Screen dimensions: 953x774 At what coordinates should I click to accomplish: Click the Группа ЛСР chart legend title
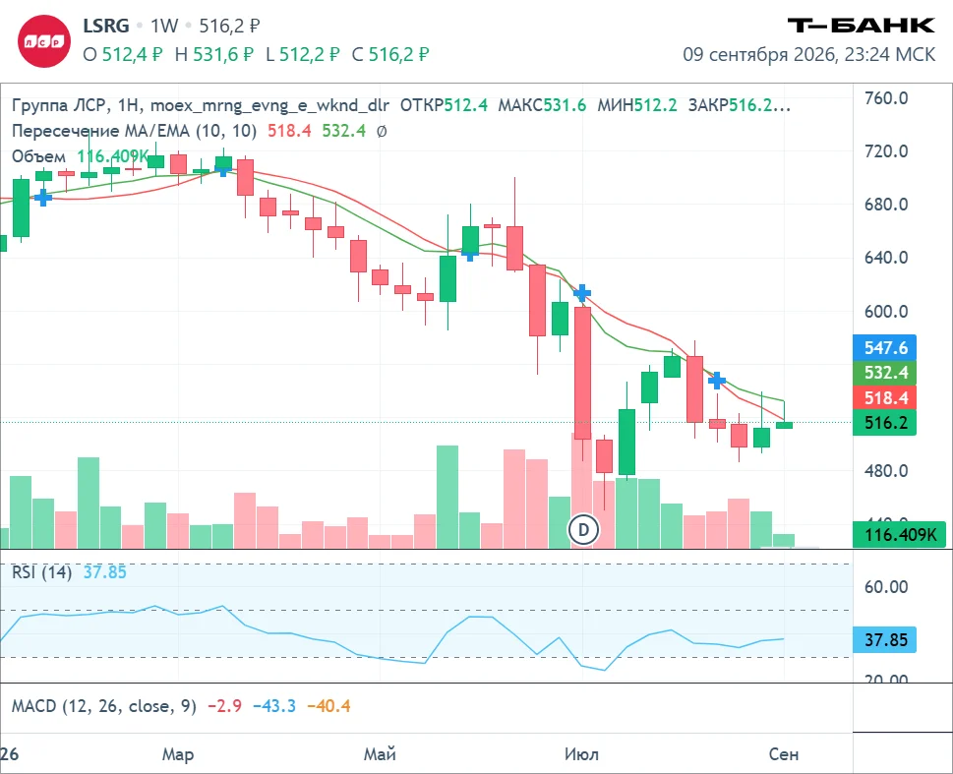(200, 105)
